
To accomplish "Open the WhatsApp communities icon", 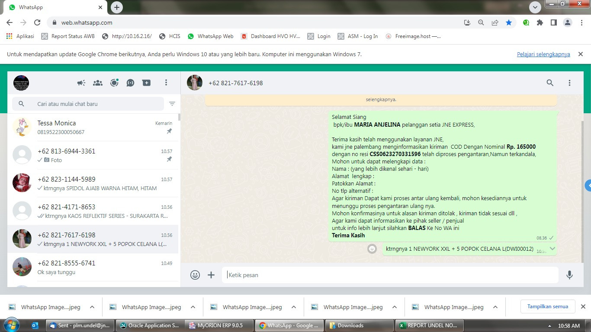I will 98,83.
